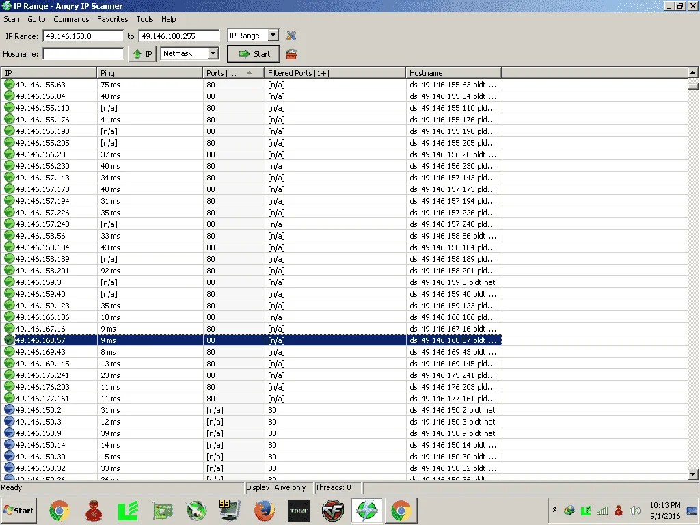The width and height of the screenshot is (700, 525).
Task: Click the globe download tray icon
Action: [x=569, y=510]
